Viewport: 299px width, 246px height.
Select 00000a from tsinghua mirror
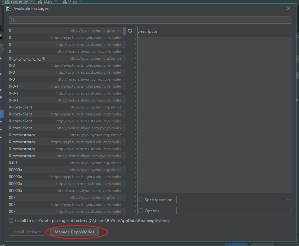67,176
